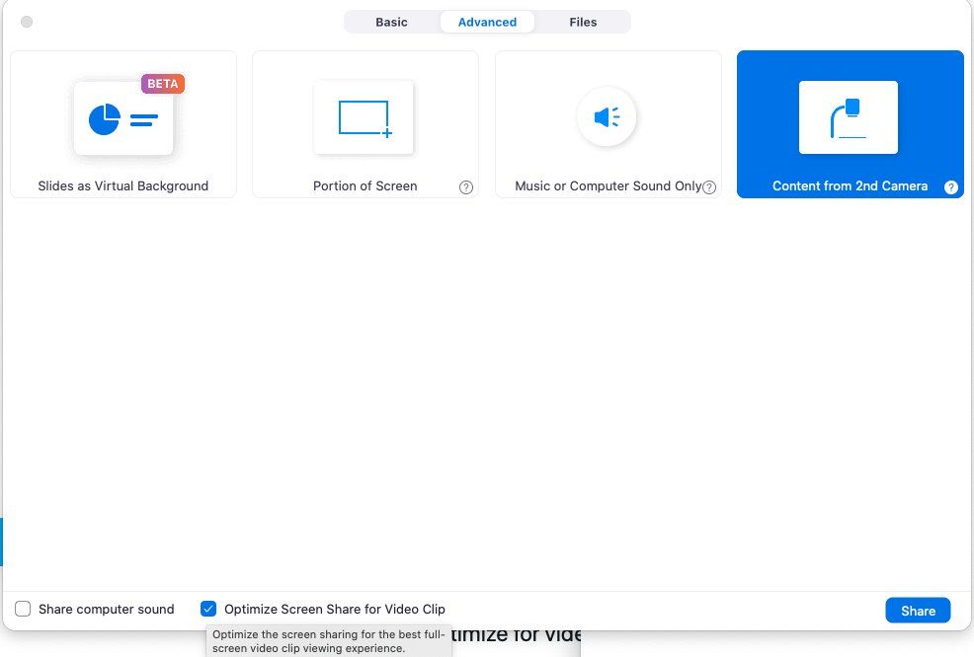Switch to the Basic tab
The height and width of the screenshot is (657, 974).
point(391,22)
